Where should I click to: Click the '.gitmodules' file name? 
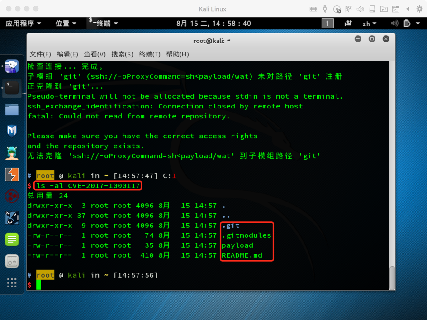click(247, 235)
